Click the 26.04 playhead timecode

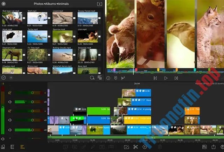[x=137, y=84]
